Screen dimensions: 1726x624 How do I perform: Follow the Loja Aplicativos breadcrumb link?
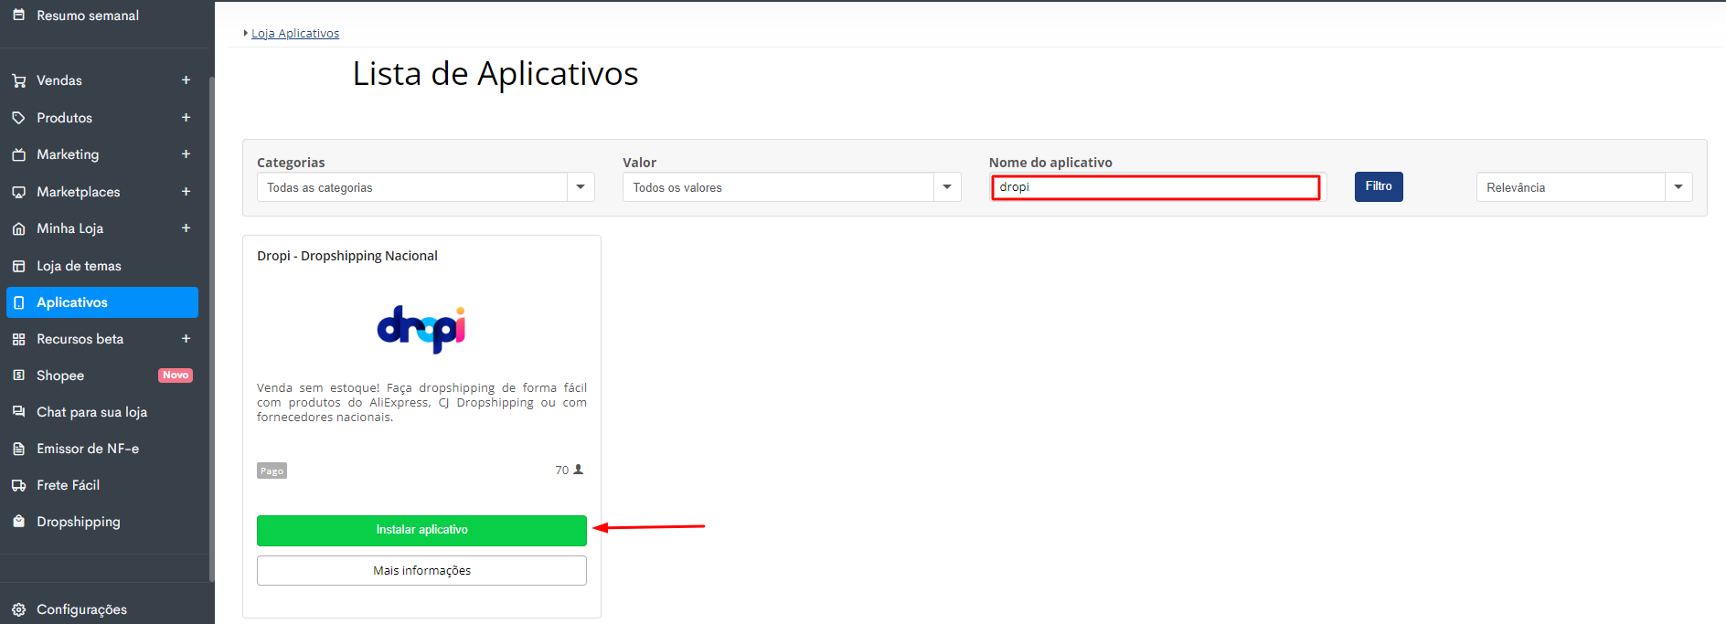295,34
